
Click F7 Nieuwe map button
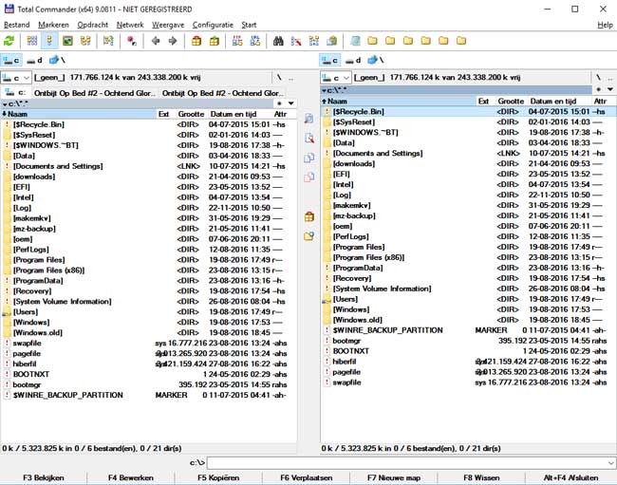tap(394, 477)
